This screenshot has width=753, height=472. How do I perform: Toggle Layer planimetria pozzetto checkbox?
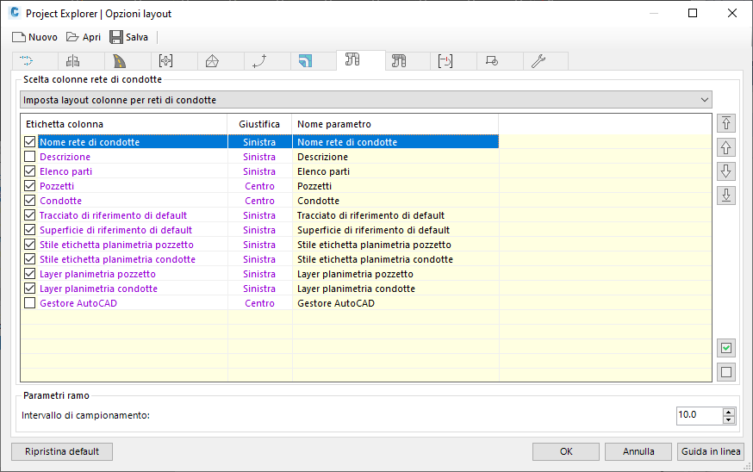pyautogui.click(x=30, y=274)
